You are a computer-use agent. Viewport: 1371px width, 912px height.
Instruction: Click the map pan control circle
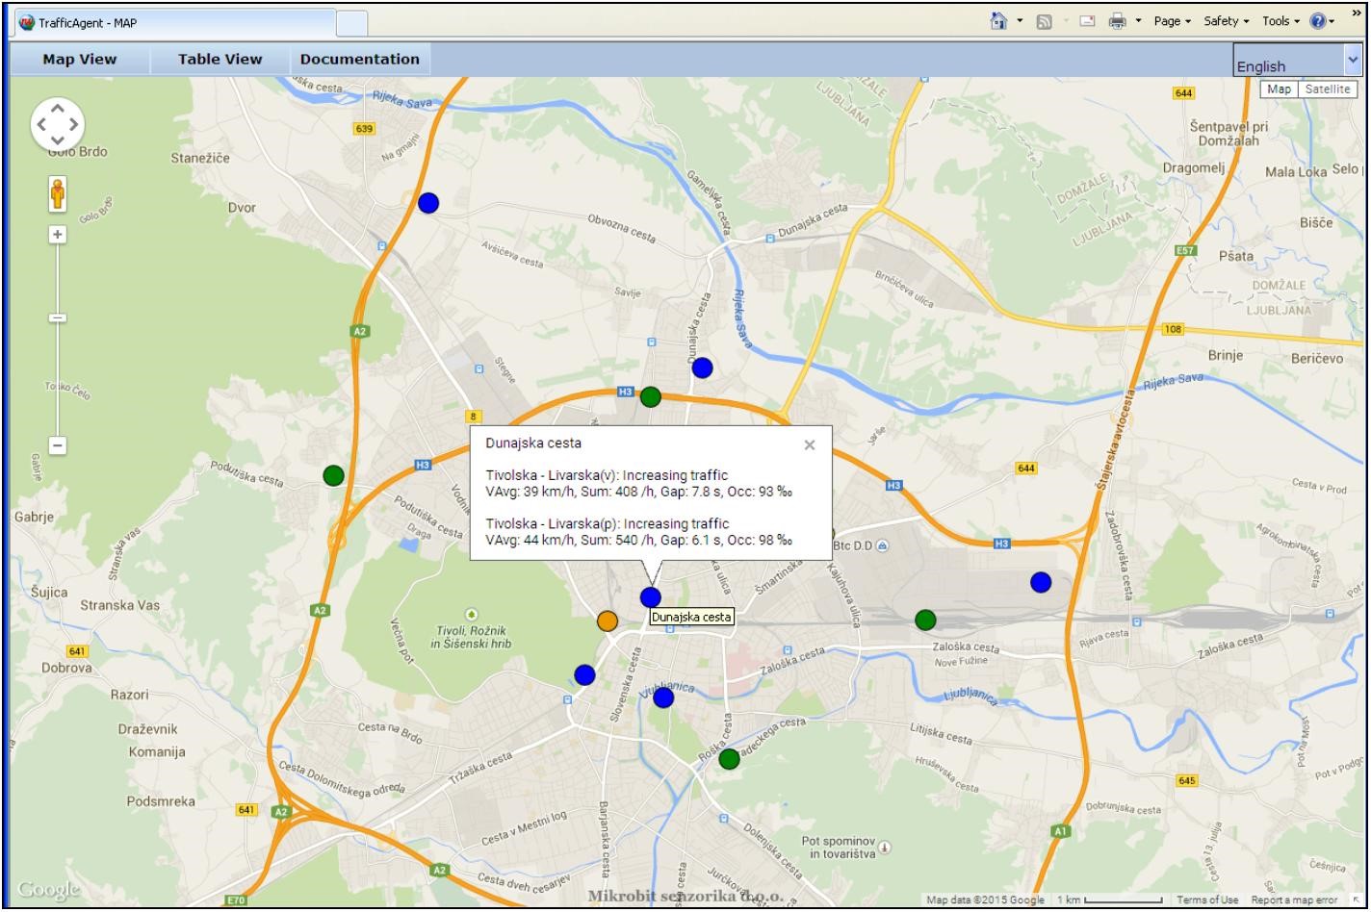click(58, 124)
